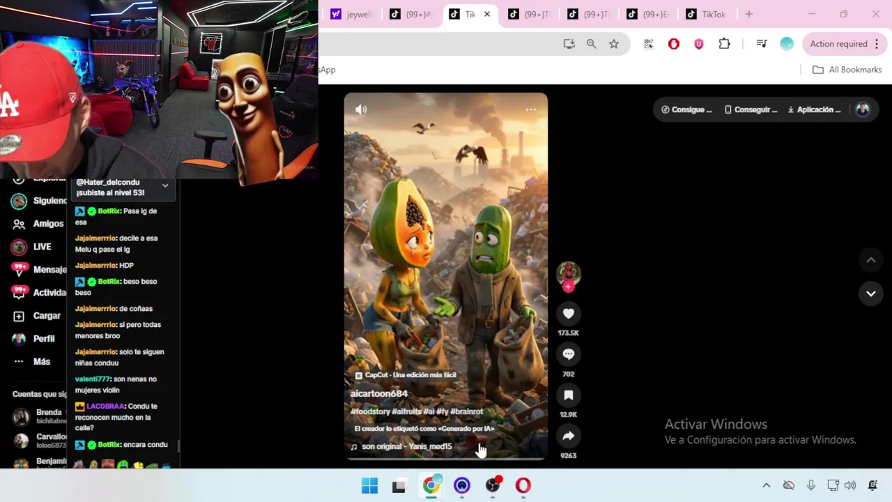Open the zoom magnifier in address bar
This screenshot has width=892, height=502.
592,44
